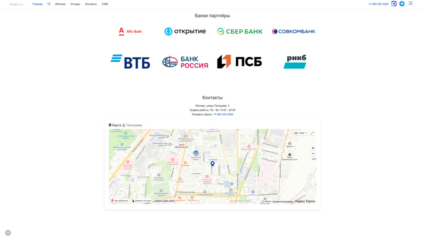Switch to the Панорама tab

(x=132, y=125)
